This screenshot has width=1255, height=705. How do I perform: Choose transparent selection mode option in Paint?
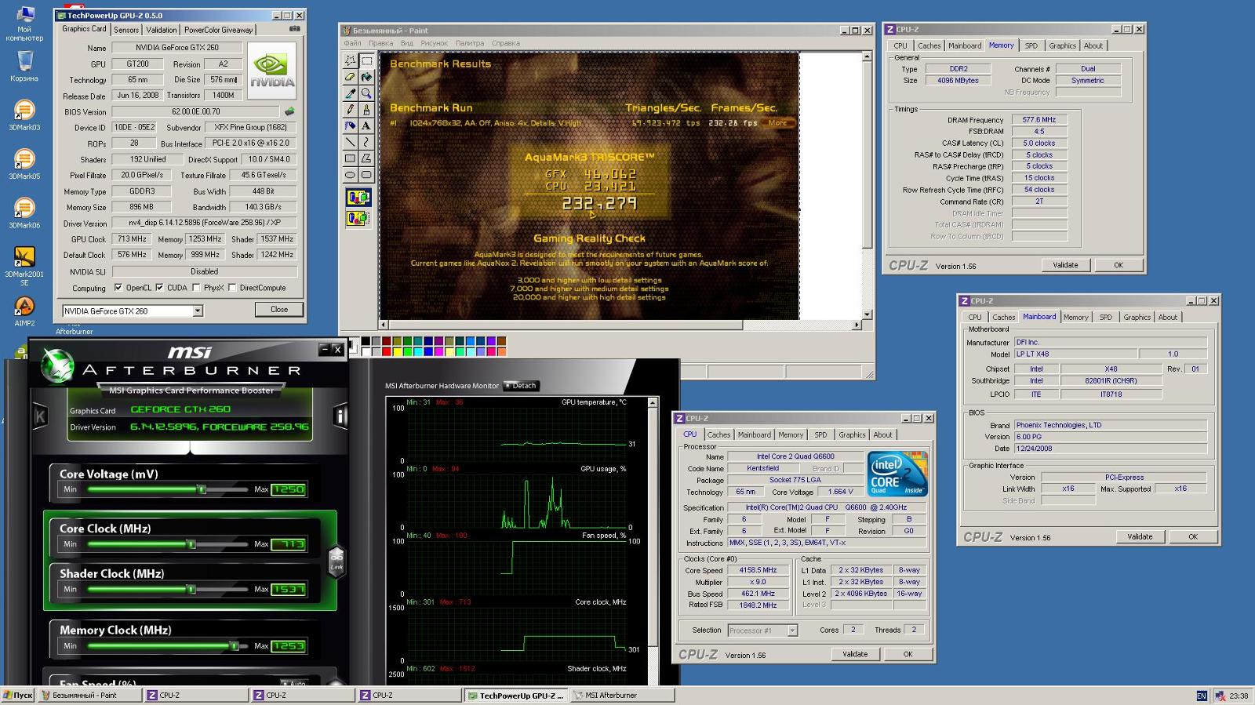pyautogui.click(x=358, y=217)
